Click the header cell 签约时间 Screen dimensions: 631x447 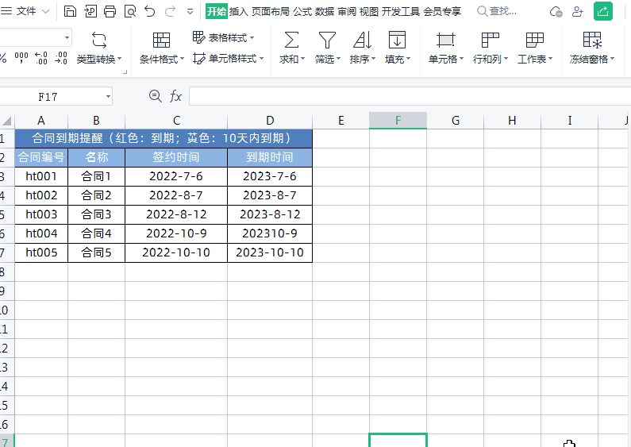[x=176, y=157]
